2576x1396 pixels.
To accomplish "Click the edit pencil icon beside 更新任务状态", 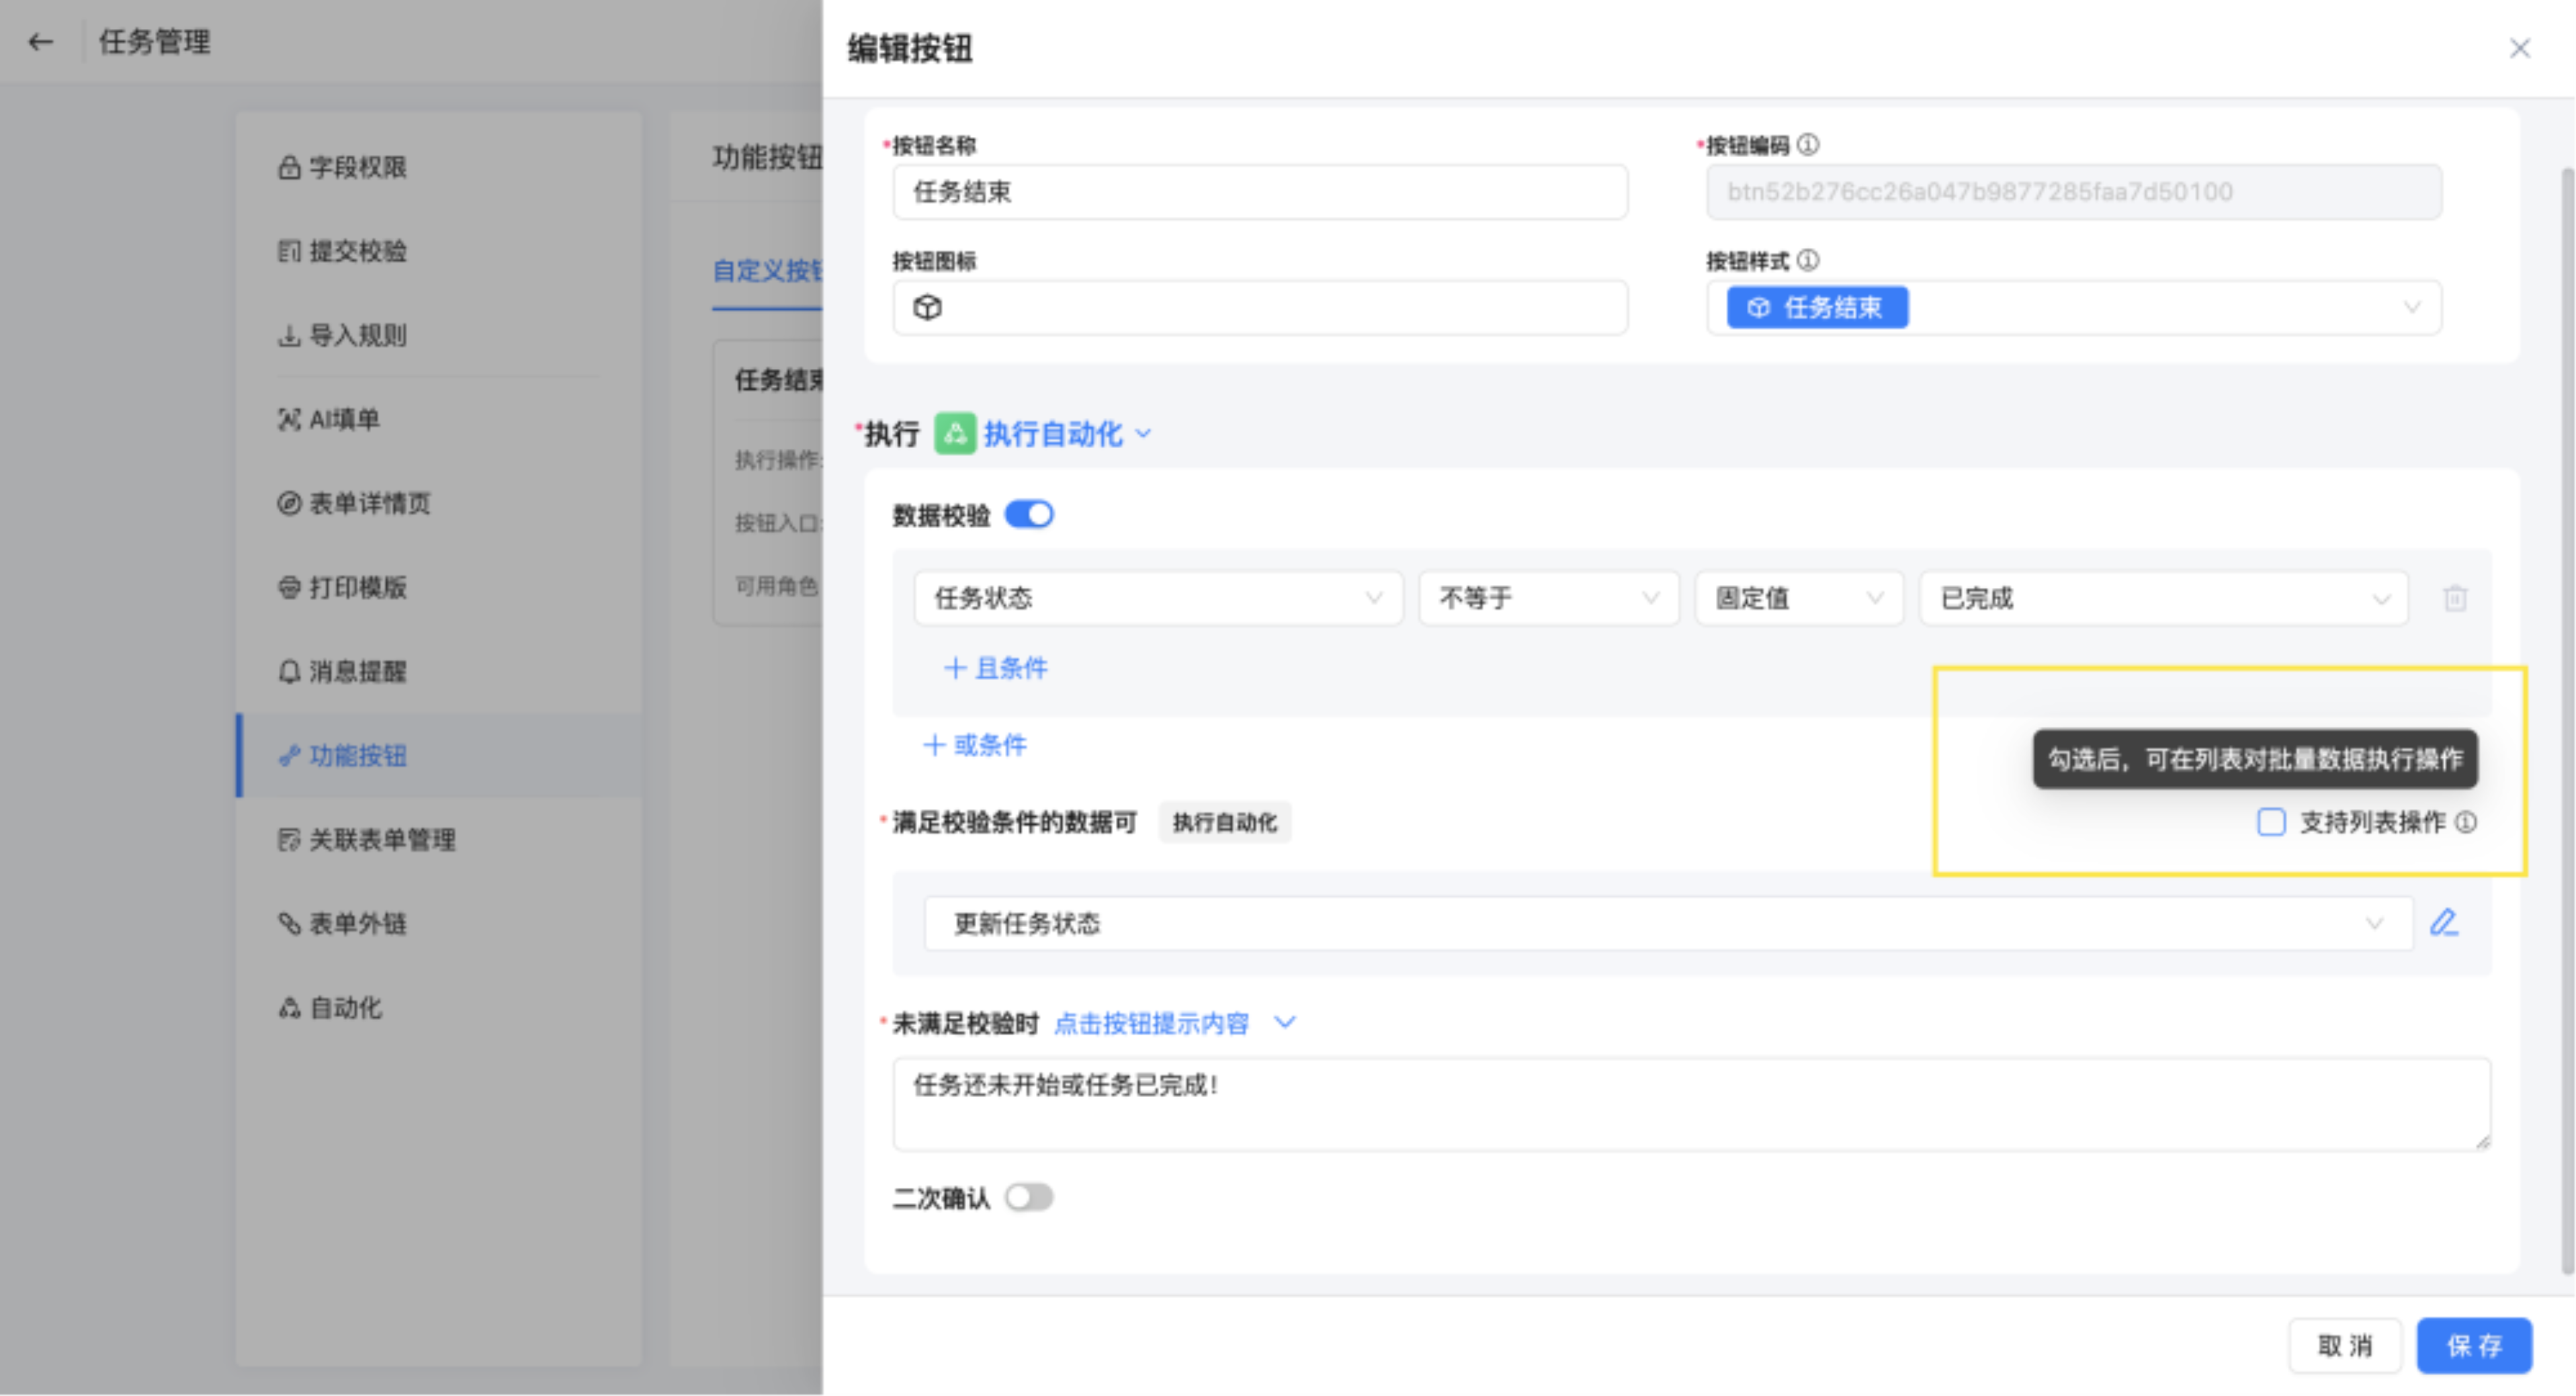I will click(2444, 922).
